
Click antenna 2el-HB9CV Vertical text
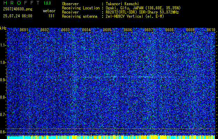pos(135,16)
